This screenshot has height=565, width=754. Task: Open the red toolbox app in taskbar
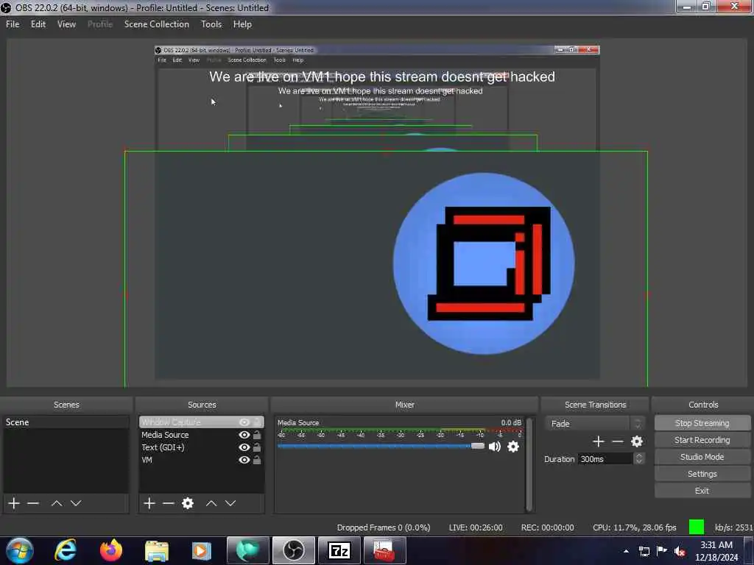384,550
